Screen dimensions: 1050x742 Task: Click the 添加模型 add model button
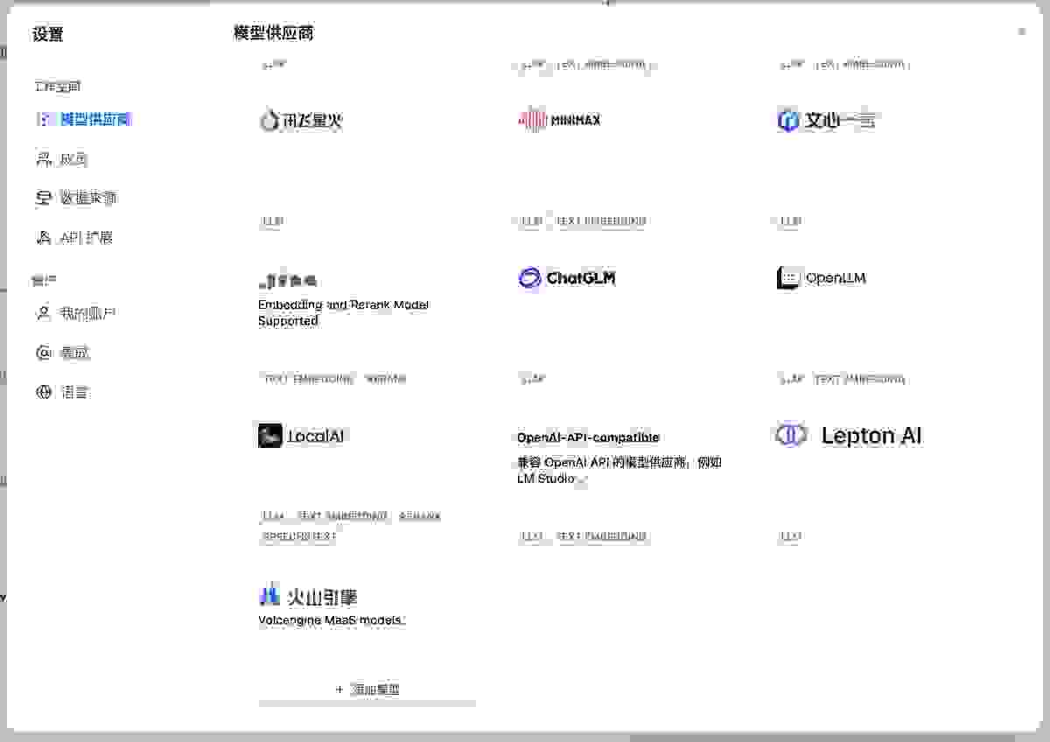367,689
